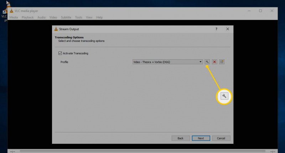Click the Profile label

pyautogui.click(x=64, y=62)
